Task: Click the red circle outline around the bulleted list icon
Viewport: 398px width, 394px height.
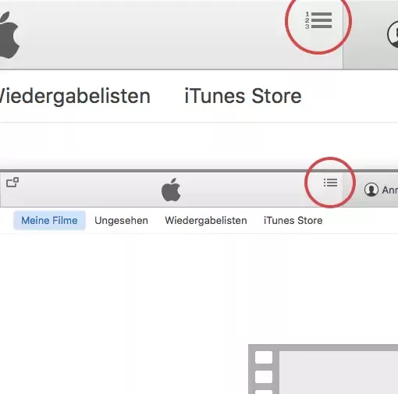Action: pos(330,183)
